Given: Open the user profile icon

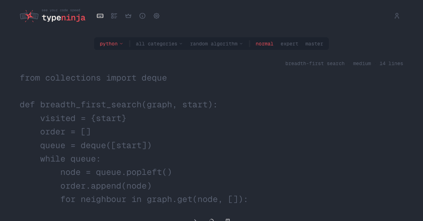Looking at the screenshot, I should coord(397,16).
